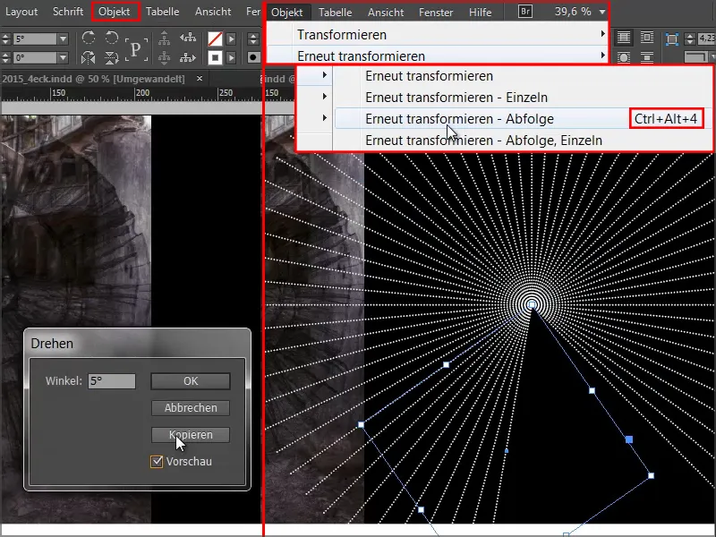Image resolution: width=716 pixels, height=537 pixels.
Task: Click the 39,6 % zoom field
Action: [x=573, y=12]
